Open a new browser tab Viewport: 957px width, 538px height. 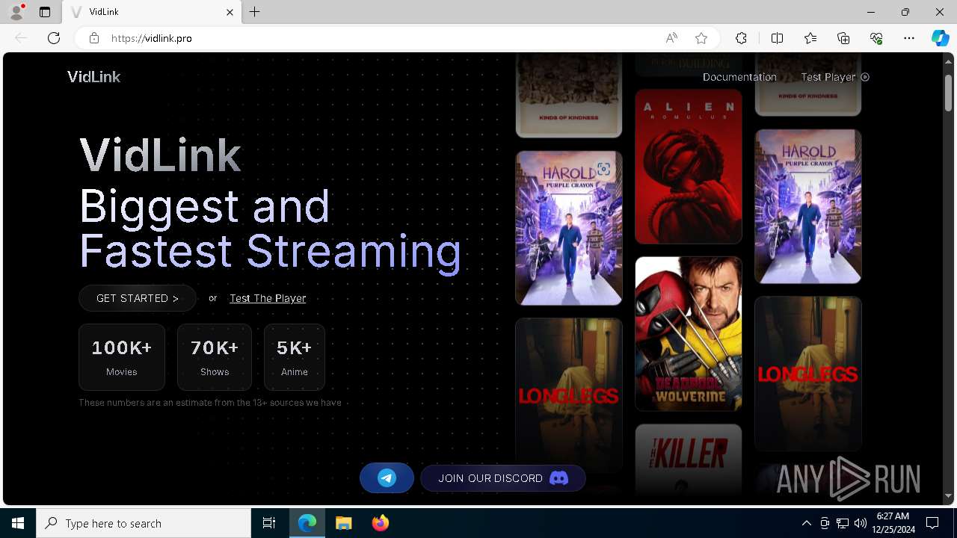[255, 12]
